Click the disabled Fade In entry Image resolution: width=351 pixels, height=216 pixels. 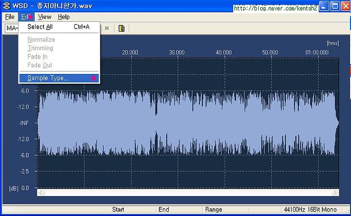(x=59, y=56)
